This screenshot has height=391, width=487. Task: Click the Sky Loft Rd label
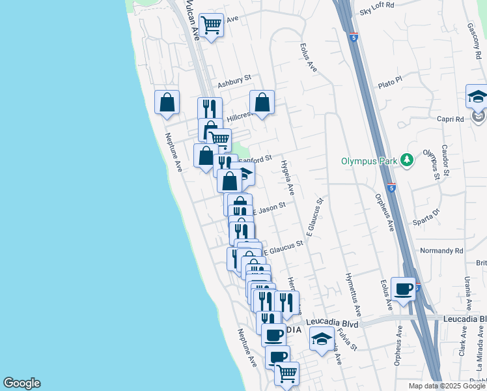377,8
